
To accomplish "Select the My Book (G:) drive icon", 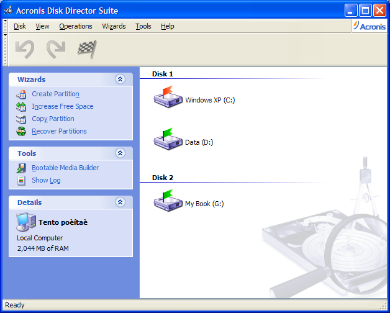I will click(x=168, y=201).
